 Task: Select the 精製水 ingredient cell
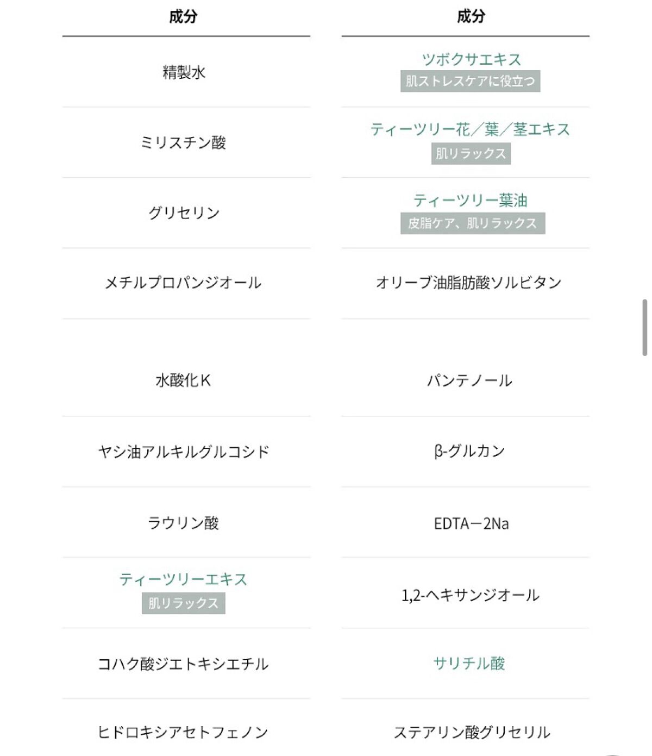[184, 72]
